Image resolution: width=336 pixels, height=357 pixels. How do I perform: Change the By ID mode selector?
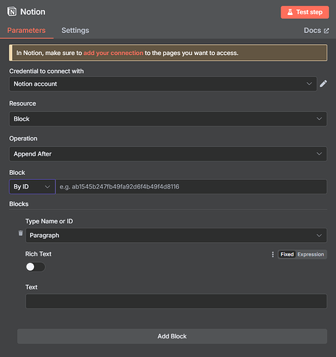(x=32, y=186)
